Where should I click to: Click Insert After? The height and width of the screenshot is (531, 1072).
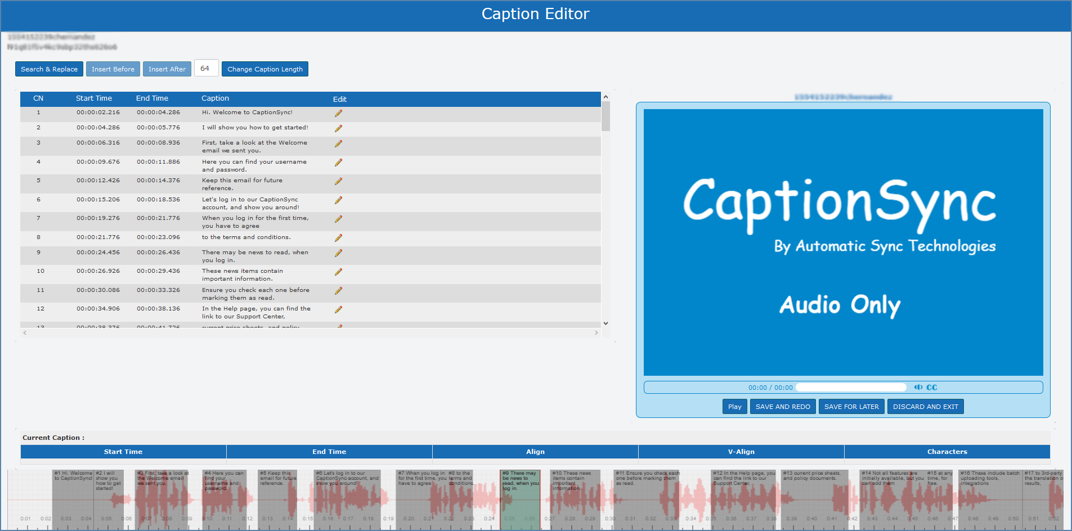[167, 69]
